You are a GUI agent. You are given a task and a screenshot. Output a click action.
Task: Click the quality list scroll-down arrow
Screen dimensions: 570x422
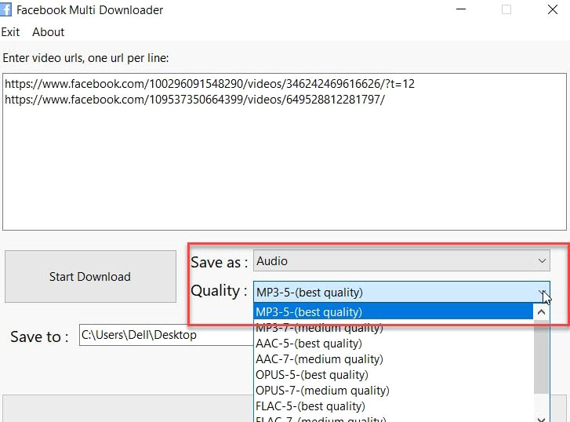(541, 419)
